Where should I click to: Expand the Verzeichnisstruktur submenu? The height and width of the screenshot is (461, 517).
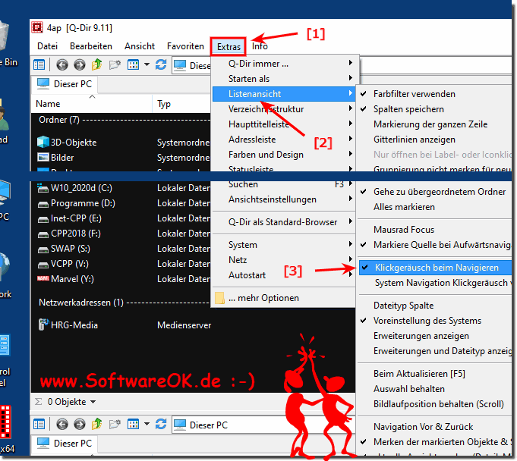pyautogui.click(x=284, y=109)
